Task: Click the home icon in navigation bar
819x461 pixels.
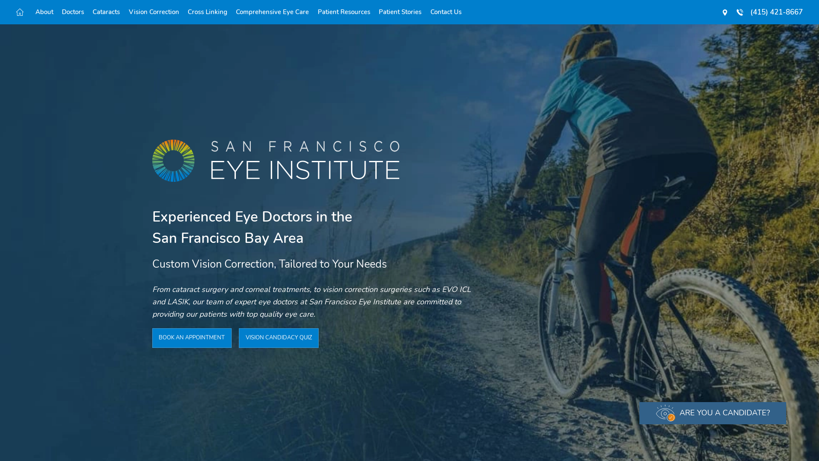Action: click(20, 12)
